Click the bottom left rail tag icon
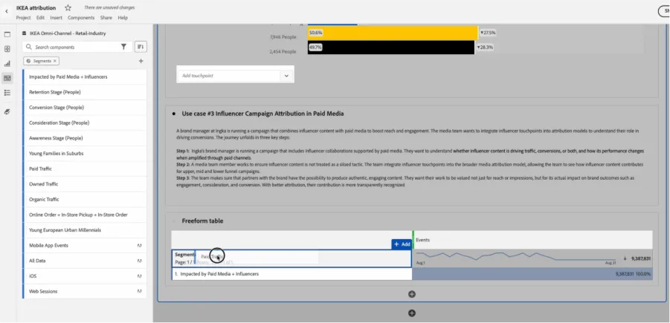670x323 pixels. 7,112
